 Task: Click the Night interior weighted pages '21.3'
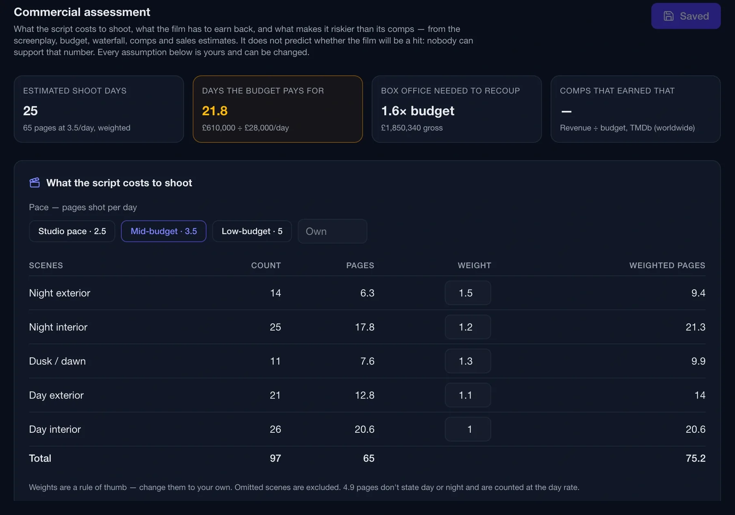(x=695, y=327)
